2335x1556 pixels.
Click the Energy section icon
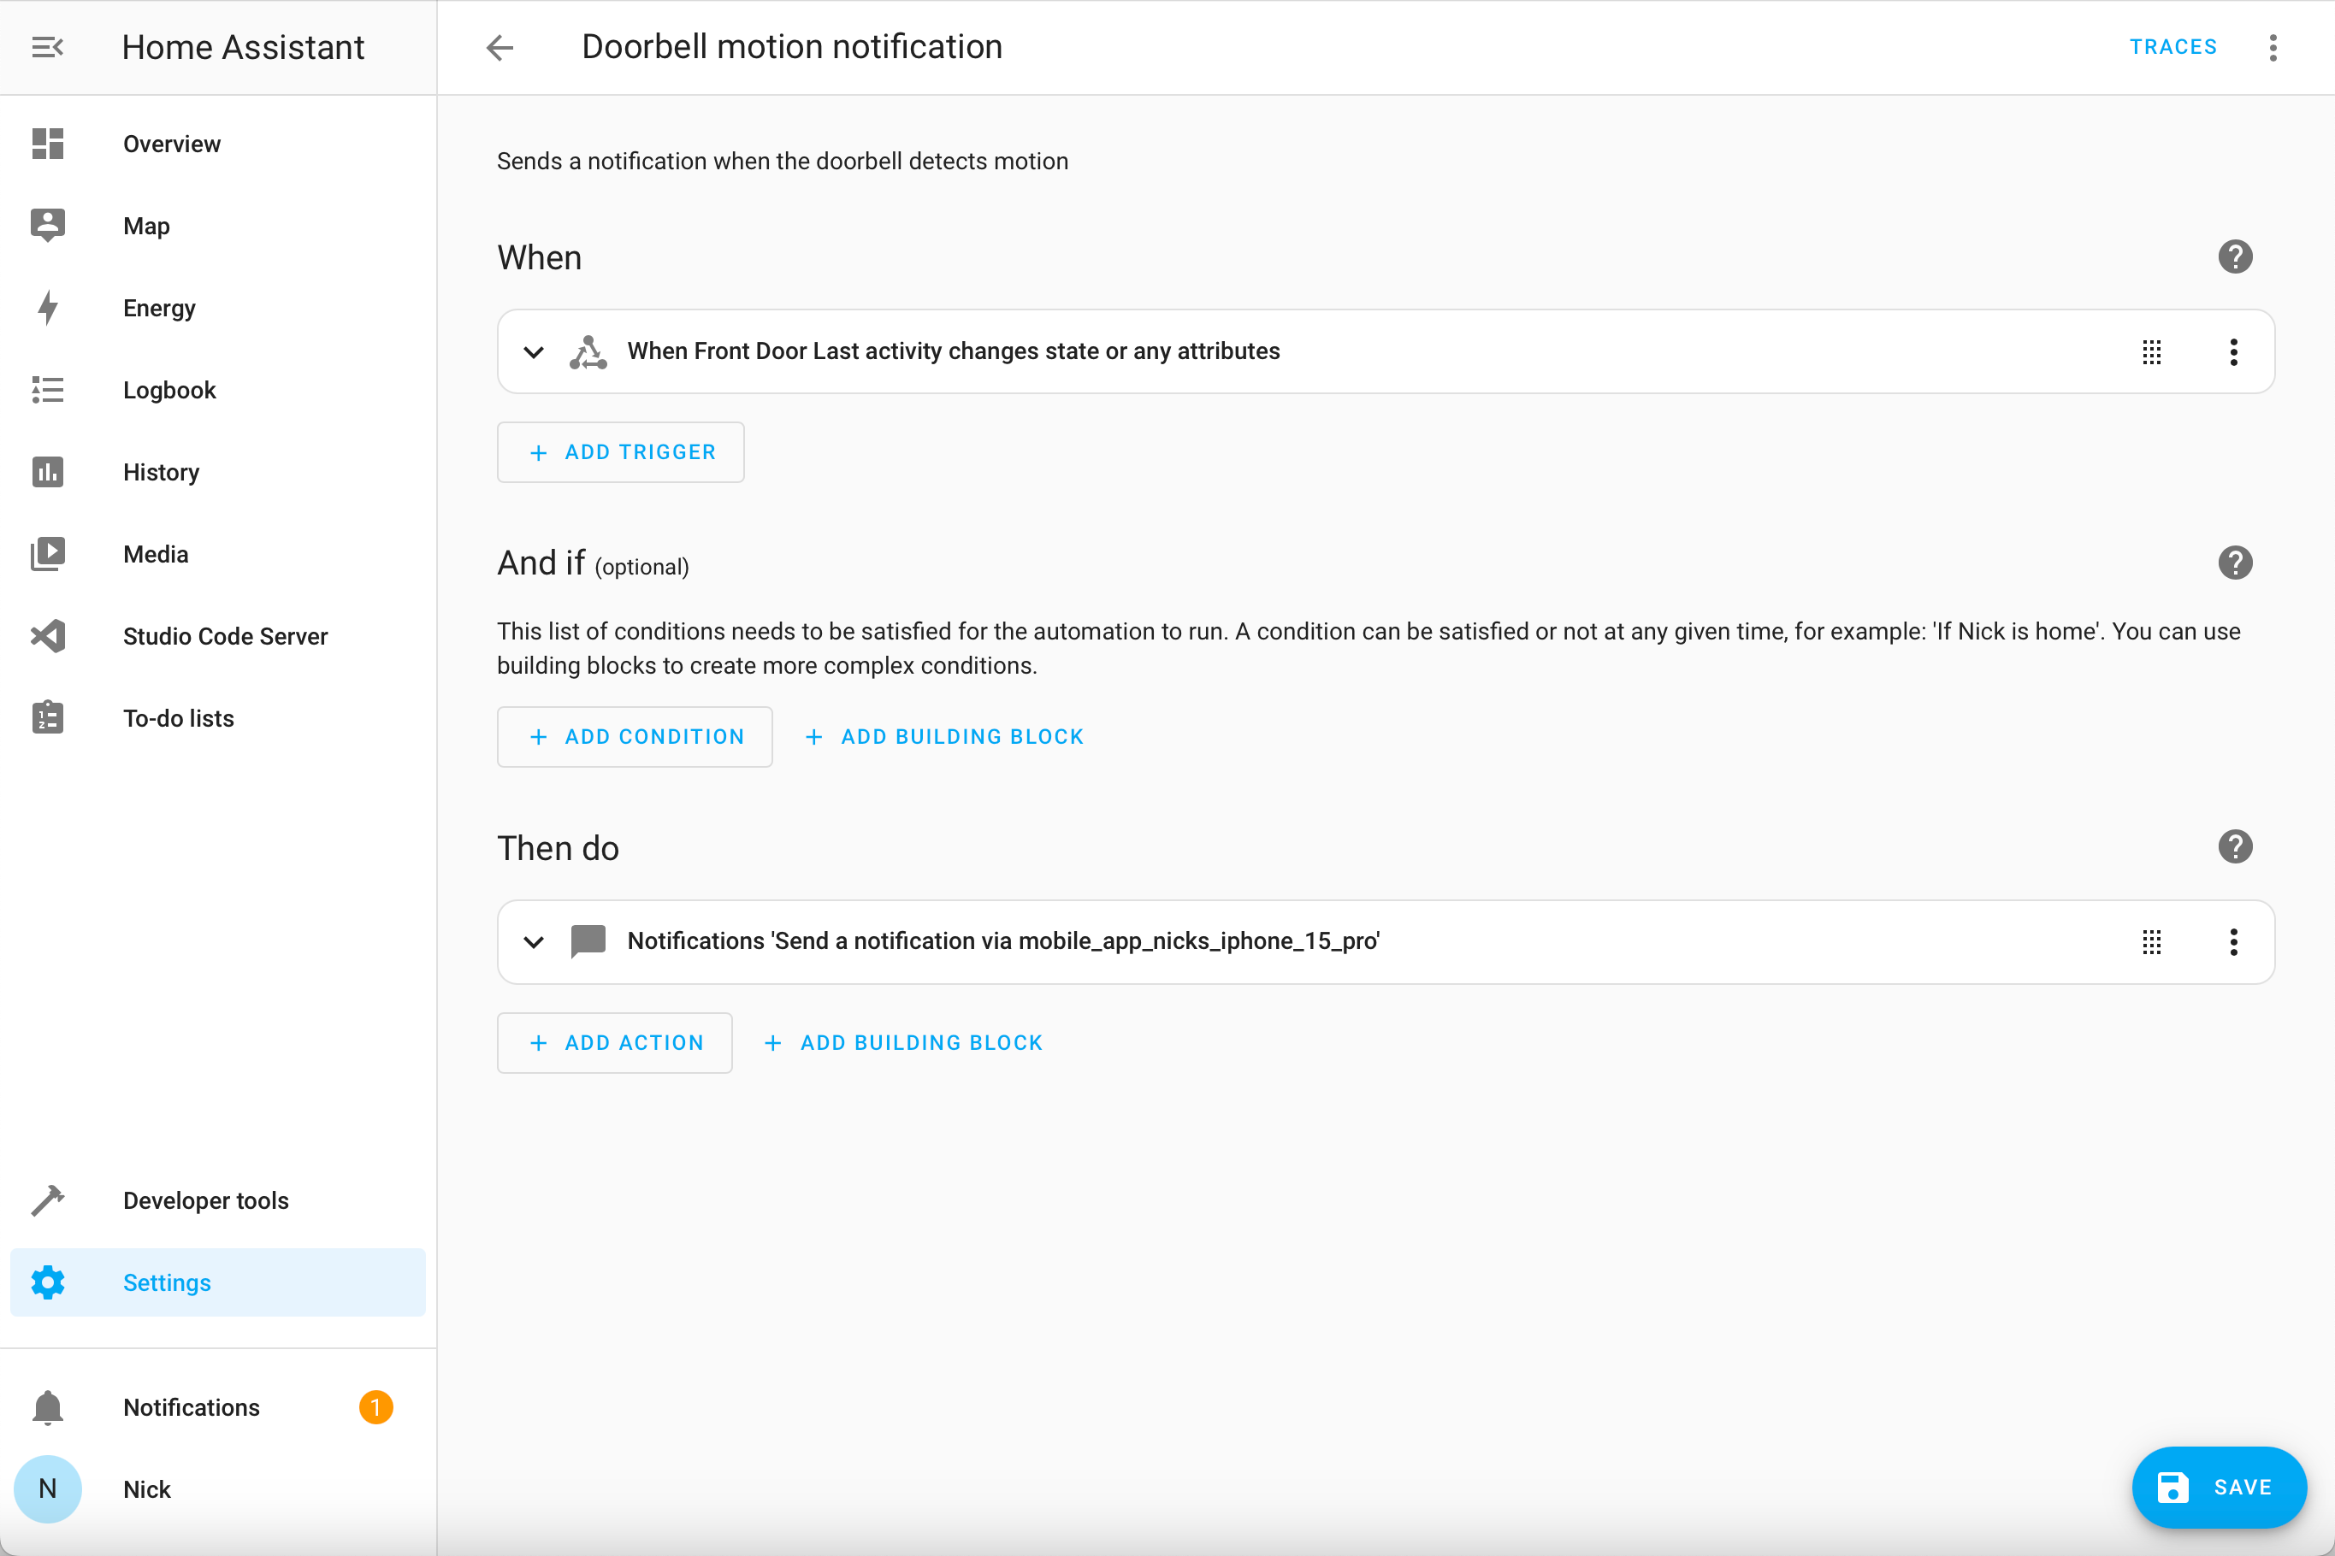(x=47, y=308)
